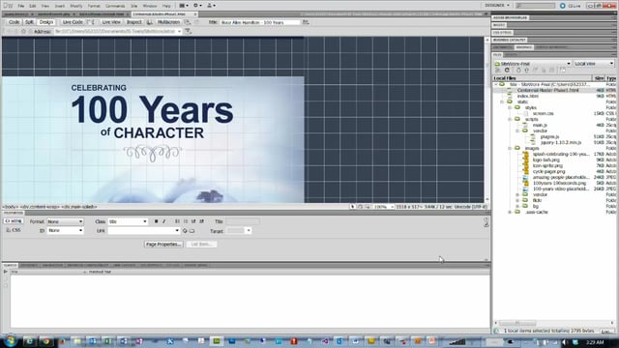Click the browse folder icon beside Link
Image resolution: width=619 pixels, height=348 pixels.
[x=192, y=231]
